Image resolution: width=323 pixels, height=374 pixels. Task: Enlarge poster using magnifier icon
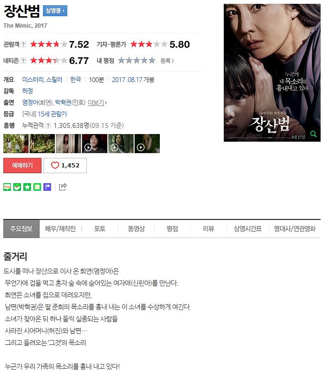[313, 135]
